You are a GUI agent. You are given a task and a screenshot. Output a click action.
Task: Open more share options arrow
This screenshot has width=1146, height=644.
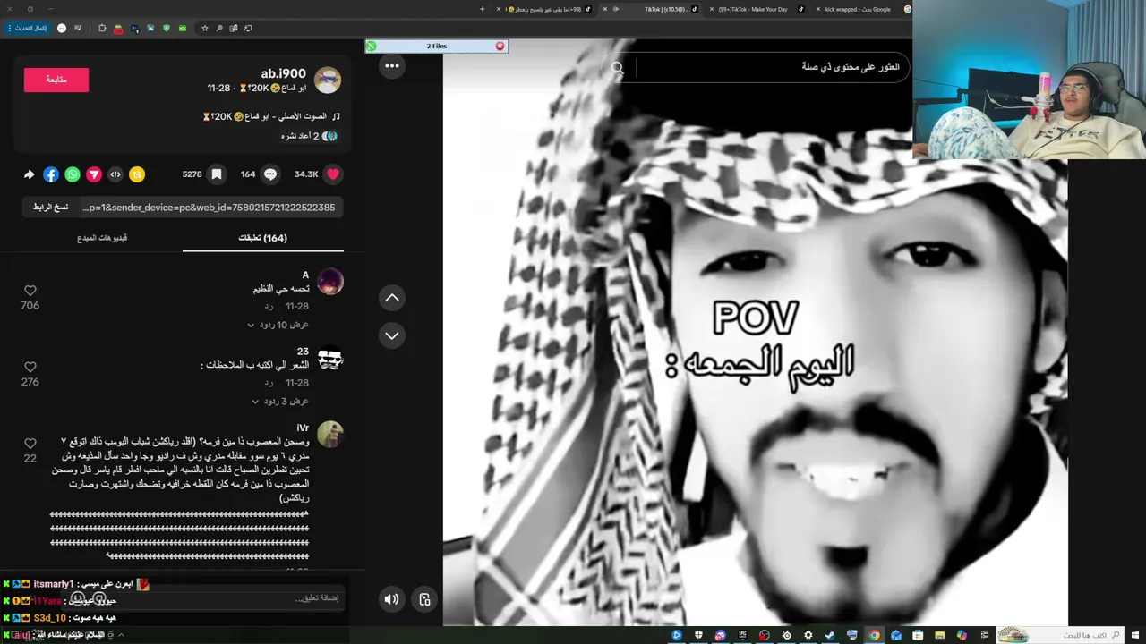(29, 174)
